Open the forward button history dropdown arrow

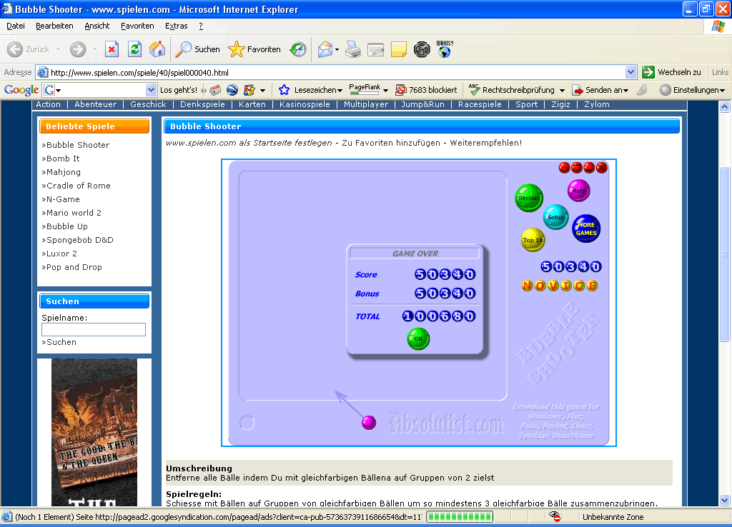[94, 49]
